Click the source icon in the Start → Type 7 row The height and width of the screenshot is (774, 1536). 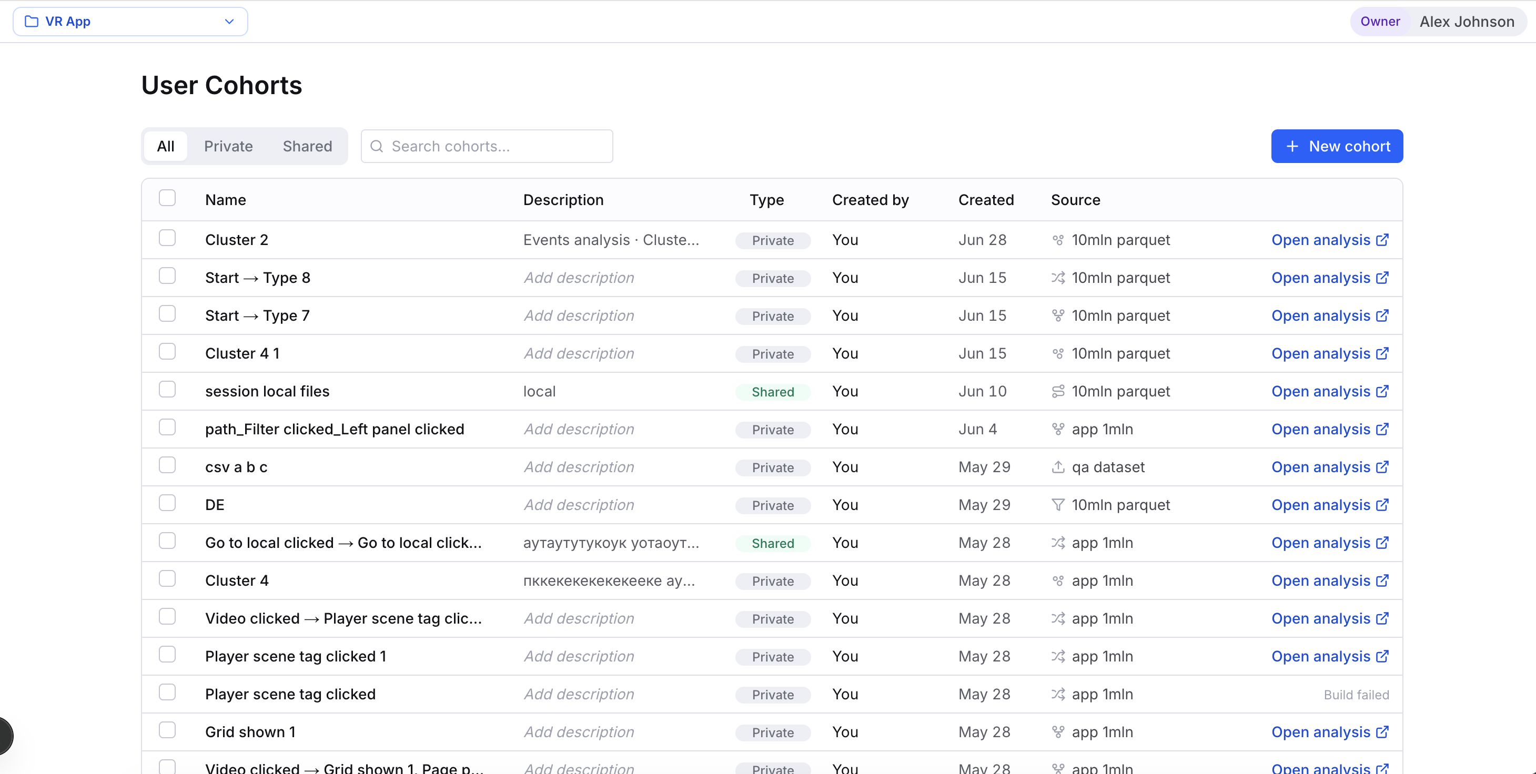click(1058, 316)
